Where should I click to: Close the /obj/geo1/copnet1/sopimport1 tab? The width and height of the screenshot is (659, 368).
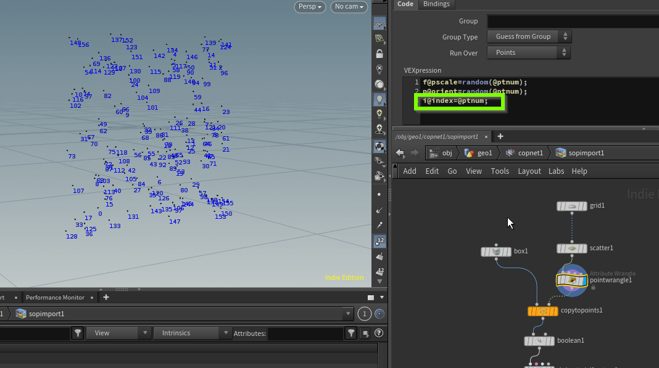pyautogui.click(x=486, y=137)
